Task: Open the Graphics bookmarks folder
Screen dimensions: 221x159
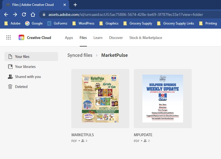Action: click(x=109, y=23)
